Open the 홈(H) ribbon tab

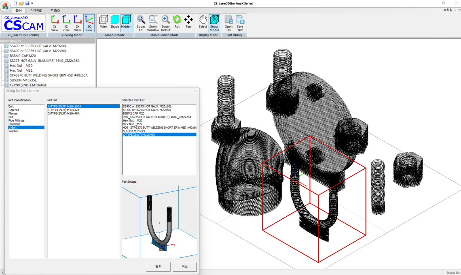(x=19, y=10)
